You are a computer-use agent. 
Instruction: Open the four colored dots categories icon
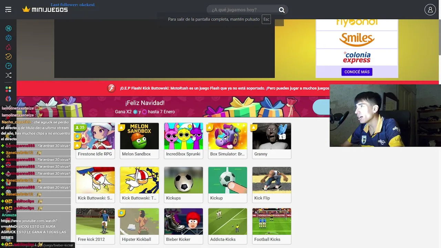coord(9,89)
